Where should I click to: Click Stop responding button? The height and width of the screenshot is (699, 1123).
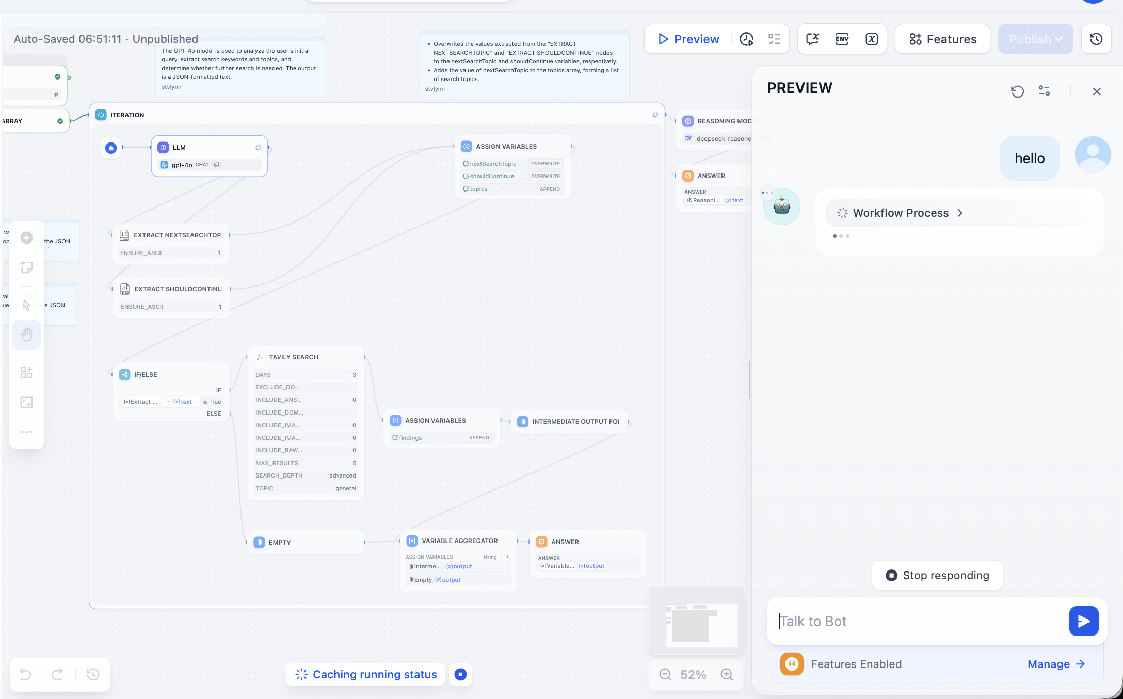(x=937, y=575)
